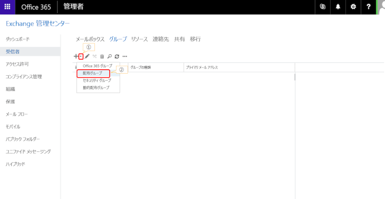Open the more options ellipsis
The height and width of the screenshot is (199, 385).
(x=125, y=57)
